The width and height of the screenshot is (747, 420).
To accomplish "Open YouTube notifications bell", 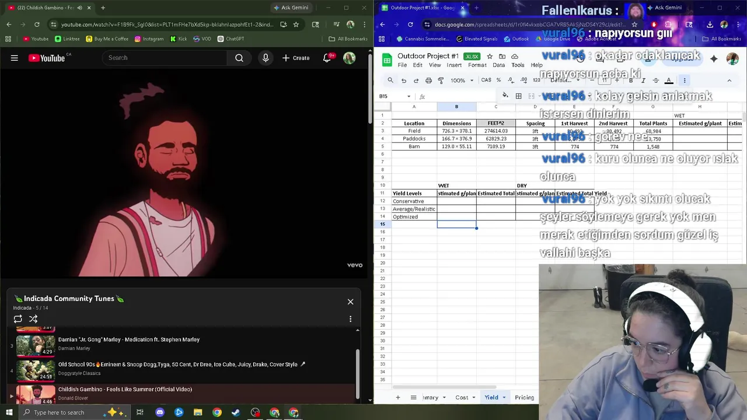I will coord(327,58).
